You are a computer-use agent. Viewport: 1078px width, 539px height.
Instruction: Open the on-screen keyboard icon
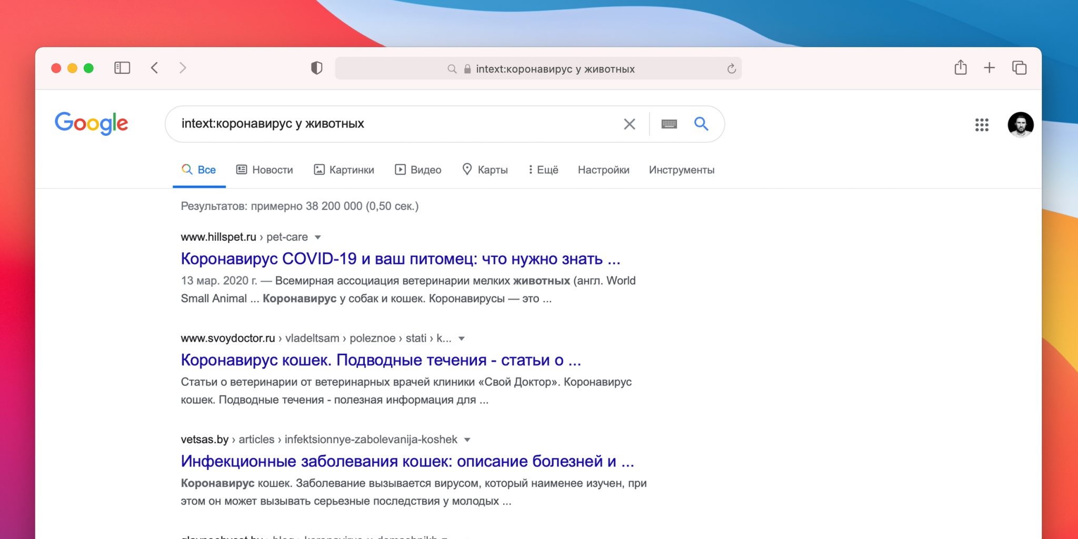click(x=669, y=124)
